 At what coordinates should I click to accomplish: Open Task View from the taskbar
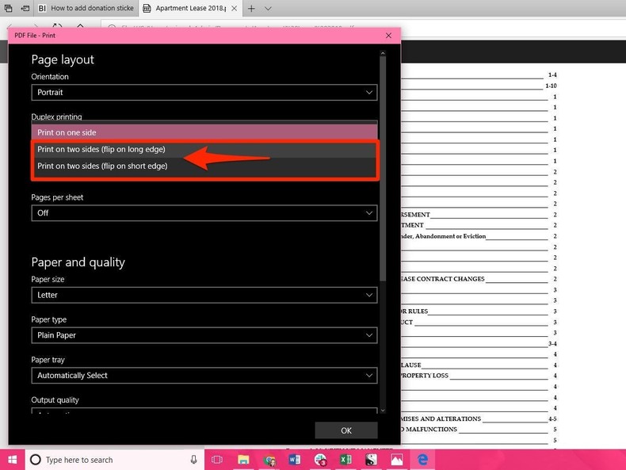click(218, 460)
